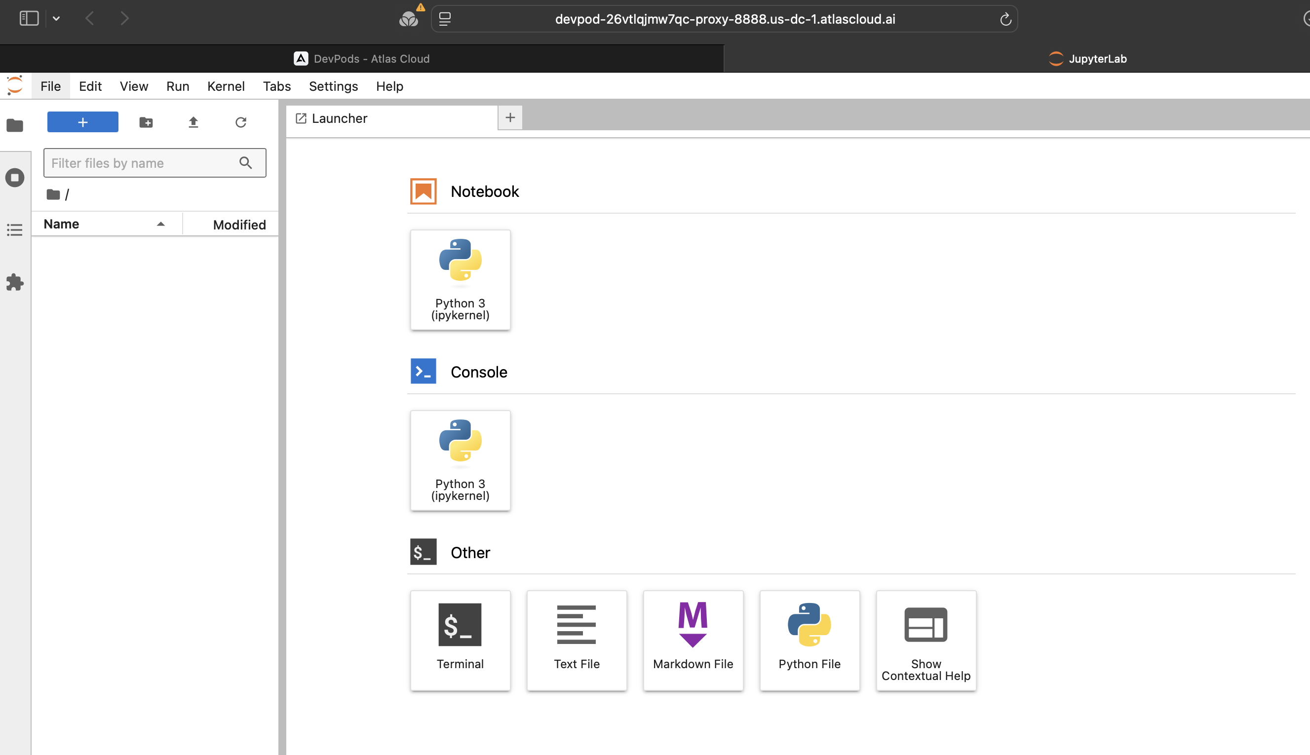
Task: Open the Running Terminals and Kernels panel
Action: click(x=14, y=178)
